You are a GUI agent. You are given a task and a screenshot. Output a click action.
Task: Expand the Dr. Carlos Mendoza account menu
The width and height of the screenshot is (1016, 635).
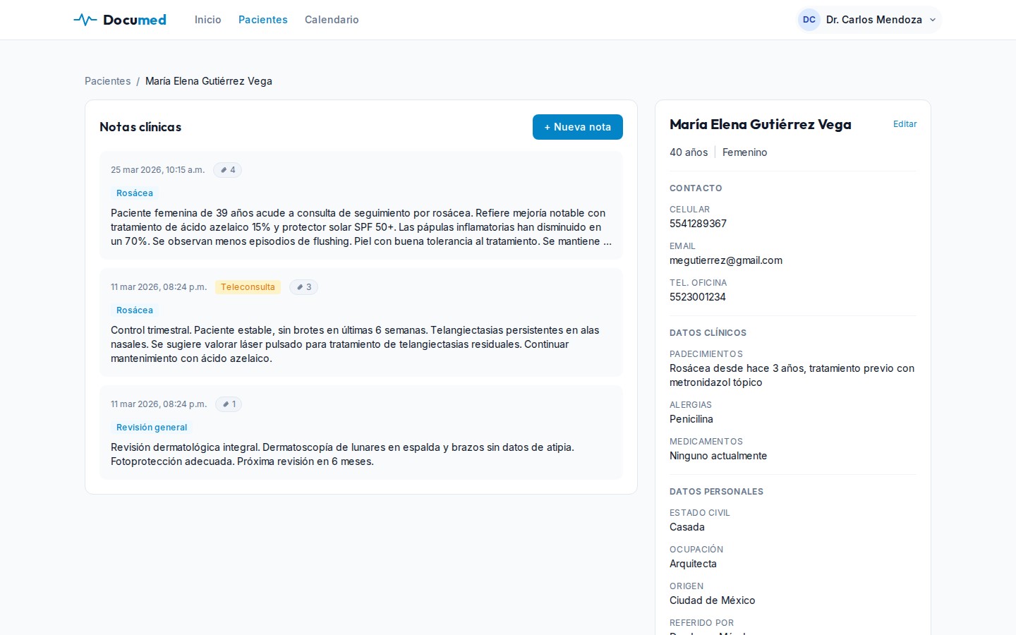click(x=932, y=20)
